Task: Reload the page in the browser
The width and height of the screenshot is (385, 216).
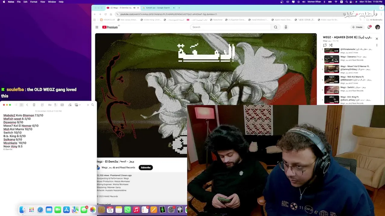Action: 105,14
